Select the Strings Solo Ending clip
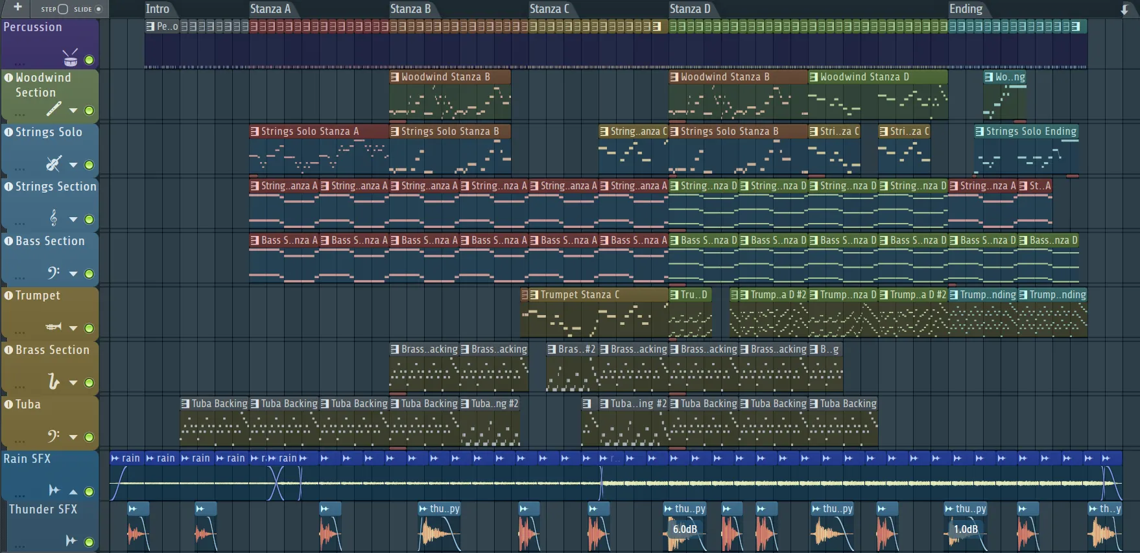1140x553 pixels. click(1030, 132)
